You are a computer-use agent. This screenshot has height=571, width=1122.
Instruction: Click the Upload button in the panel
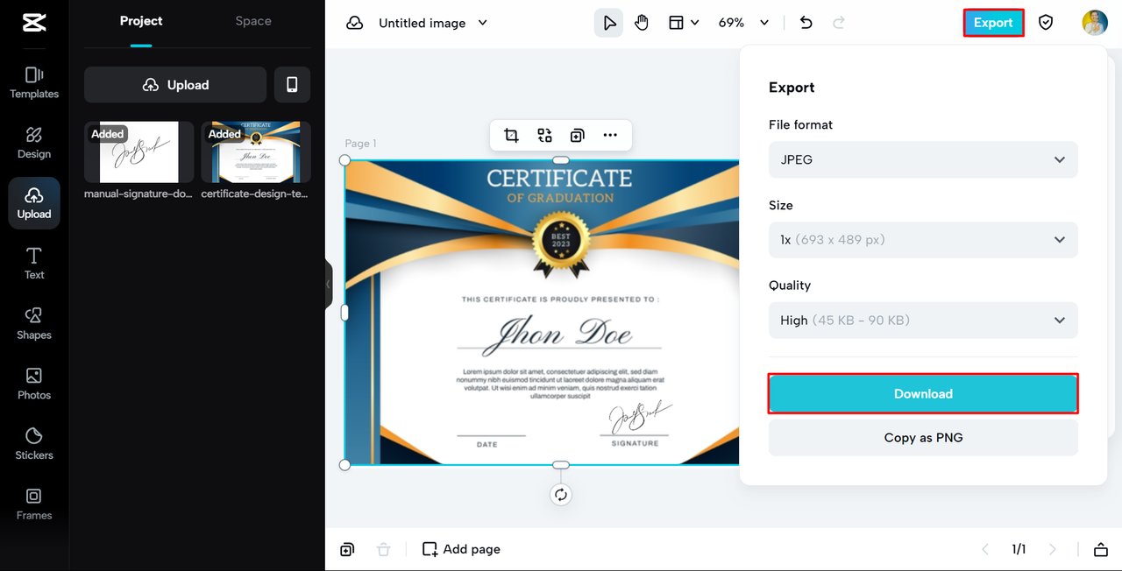175,85
